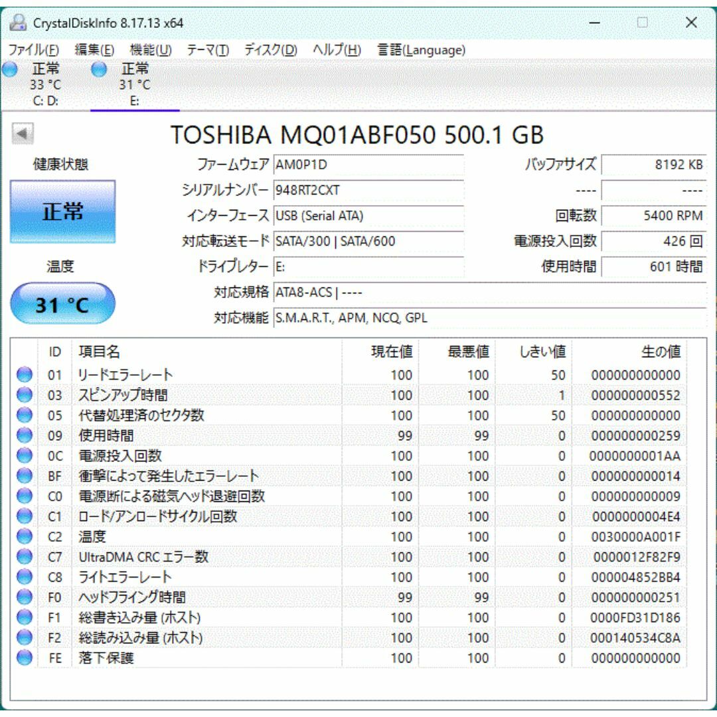Click the drive letter field E:
Screen dimensions: 717x717
368,267
